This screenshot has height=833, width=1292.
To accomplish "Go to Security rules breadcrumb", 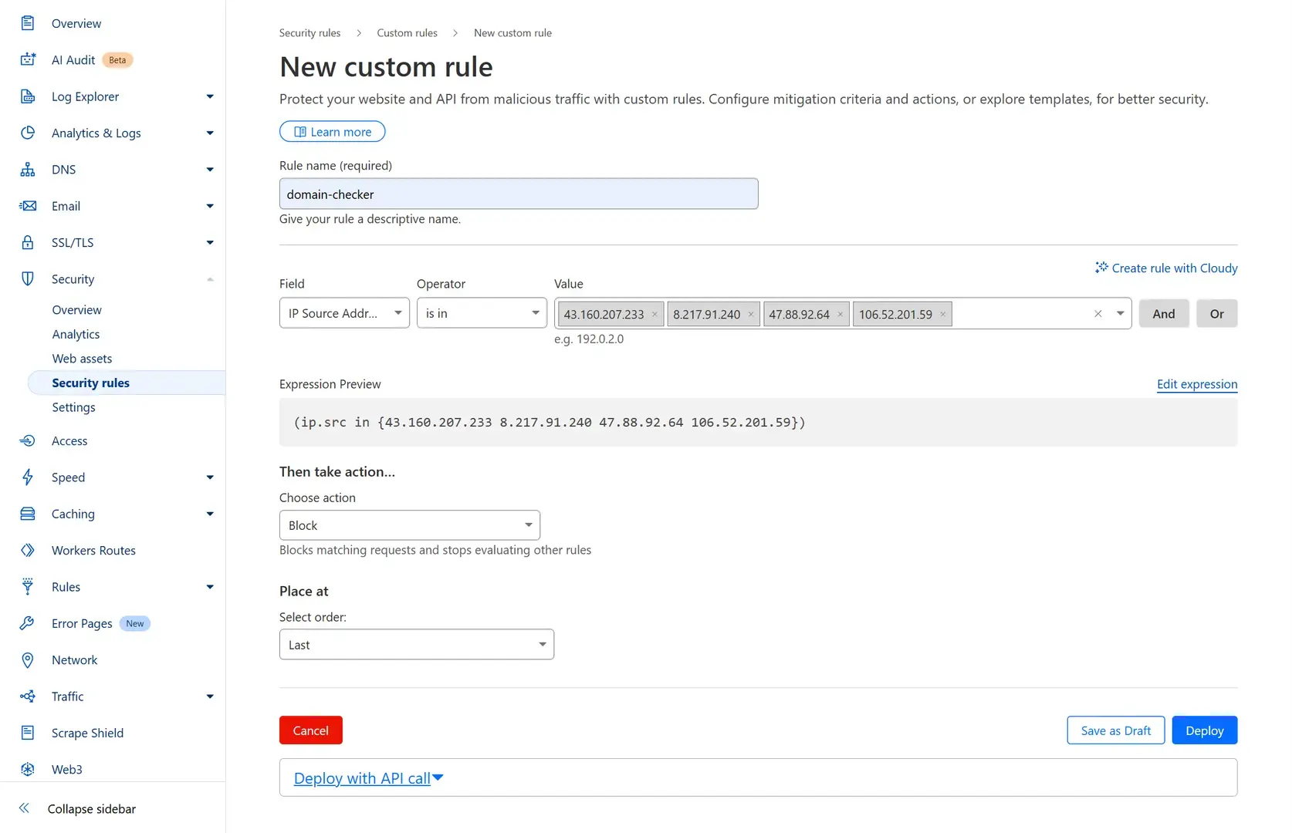I will coord(309,33).
